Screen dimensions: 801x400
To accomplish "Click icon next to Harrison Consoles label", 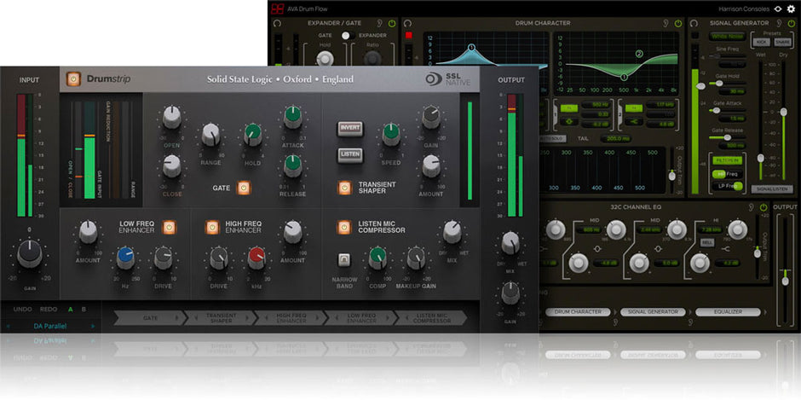I will pos(777,9).
